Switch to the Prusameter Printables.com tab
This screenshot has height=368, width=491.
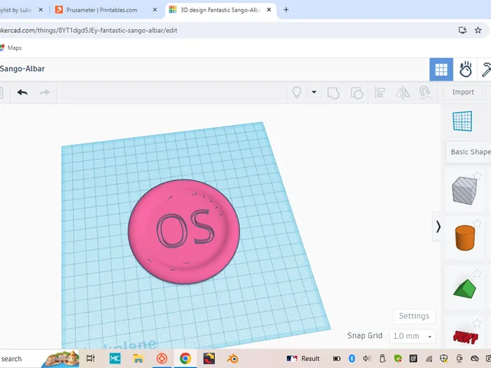(101, 10)
